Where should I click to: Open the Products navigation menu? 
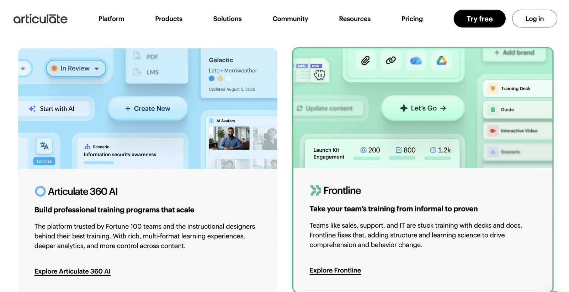click(169, 19)
